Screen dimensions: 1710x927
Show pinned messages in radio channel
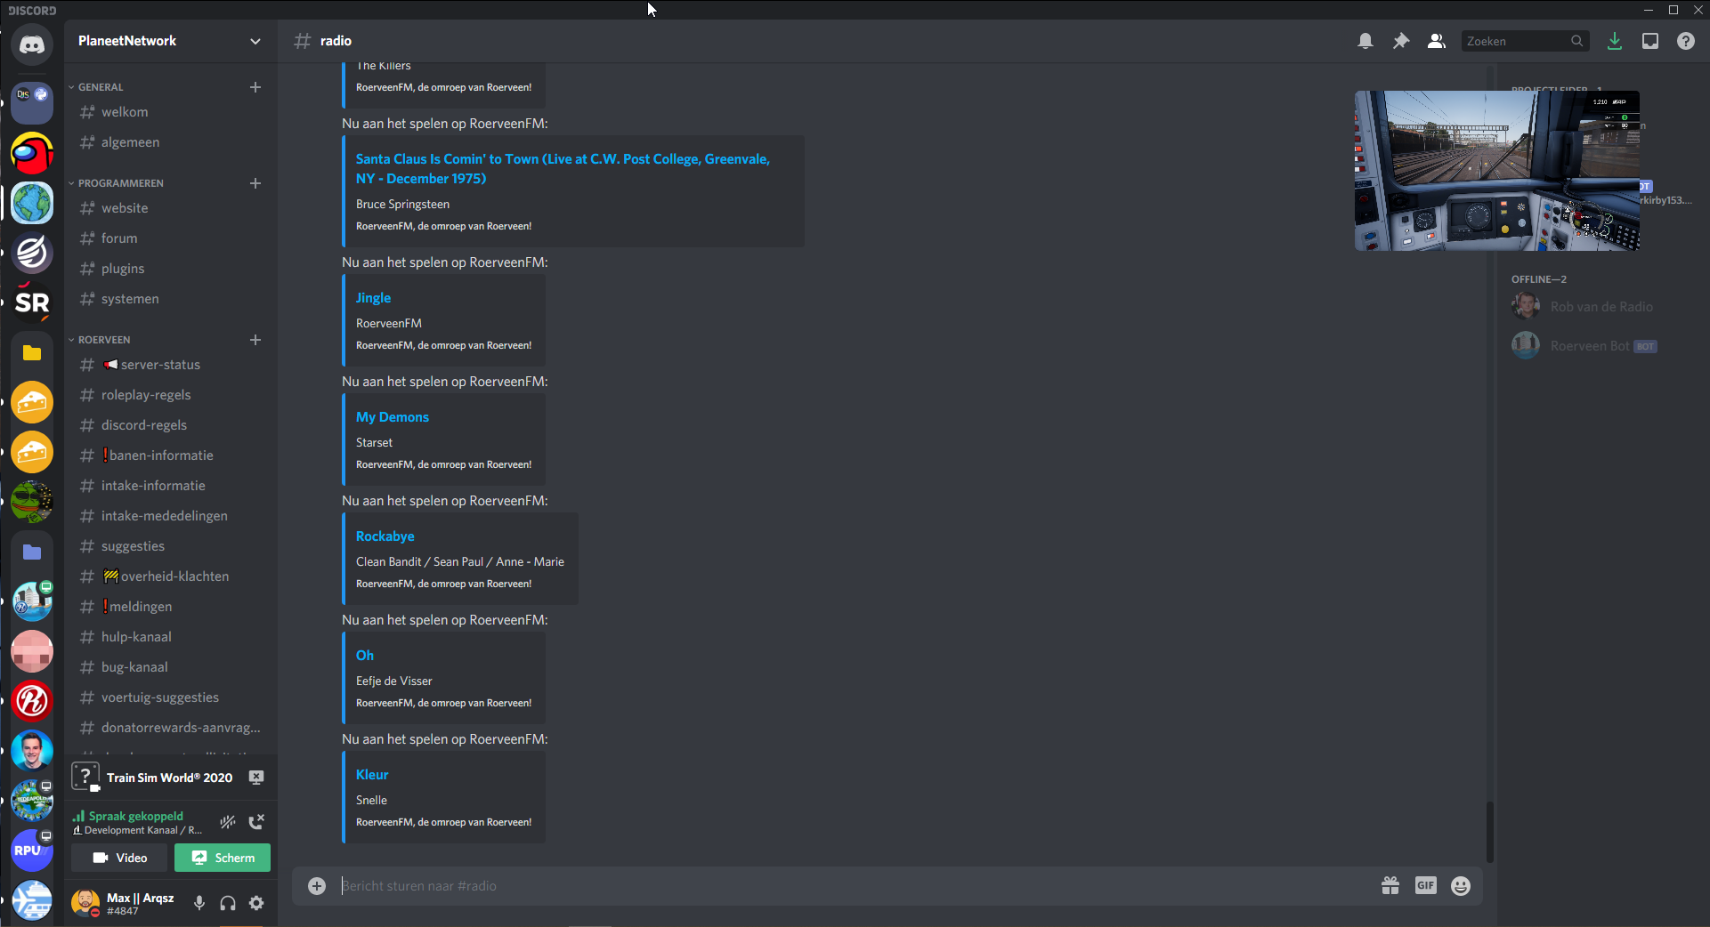[x=1400, y=41]
